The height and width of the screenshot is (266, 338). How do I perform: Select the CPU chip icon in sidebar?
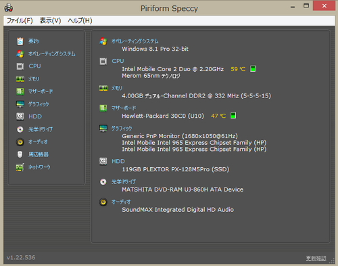20,66
